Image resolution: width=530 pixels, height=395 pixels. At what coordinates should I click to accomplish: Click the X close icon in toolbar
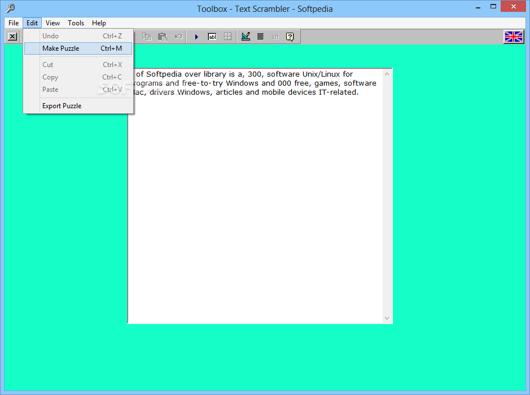coord(12,37)
